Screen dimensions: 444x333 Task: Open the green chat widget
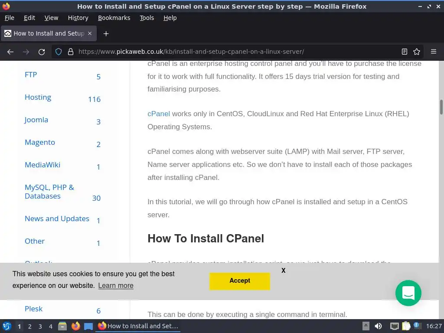click(408, 293)
